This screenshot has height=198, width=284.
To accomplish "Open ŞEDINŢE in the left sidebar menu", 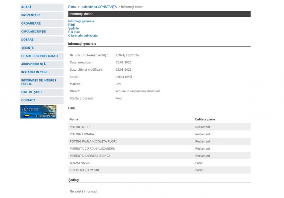I will (42, 48).
